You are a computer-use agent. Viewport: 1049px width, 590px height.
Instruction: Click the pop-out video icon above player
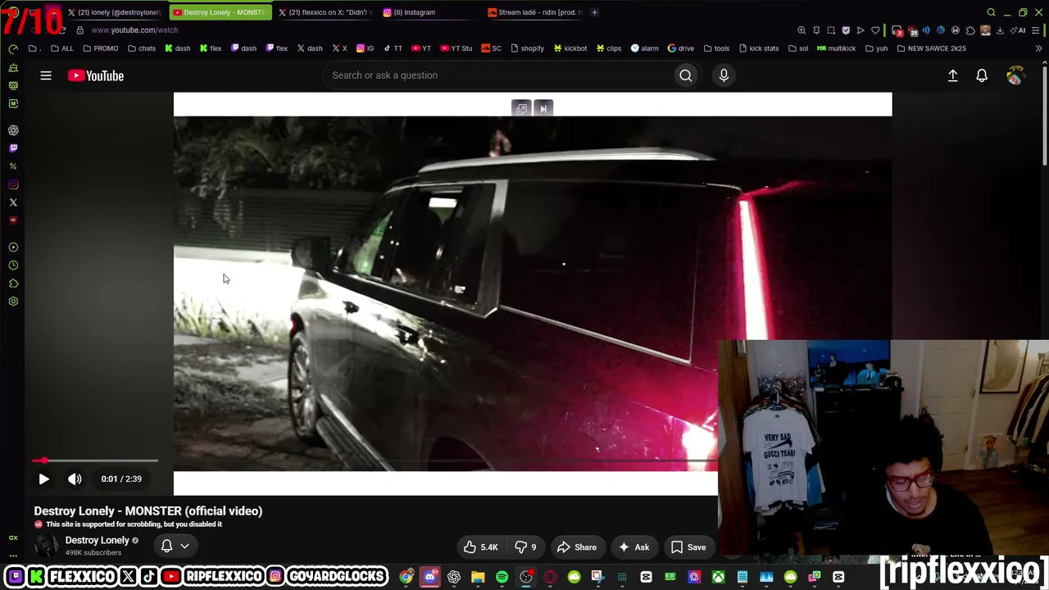521,108
